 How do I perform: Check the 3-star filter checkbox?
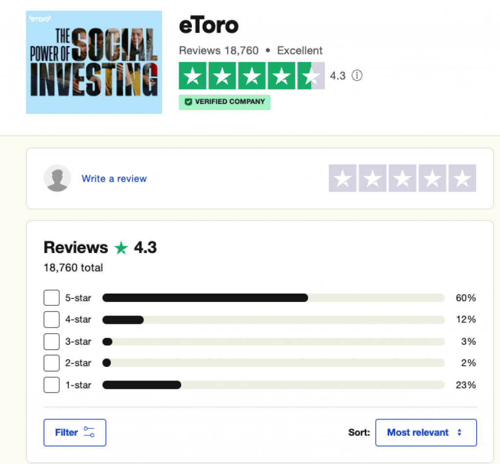[x=51, y=341]
